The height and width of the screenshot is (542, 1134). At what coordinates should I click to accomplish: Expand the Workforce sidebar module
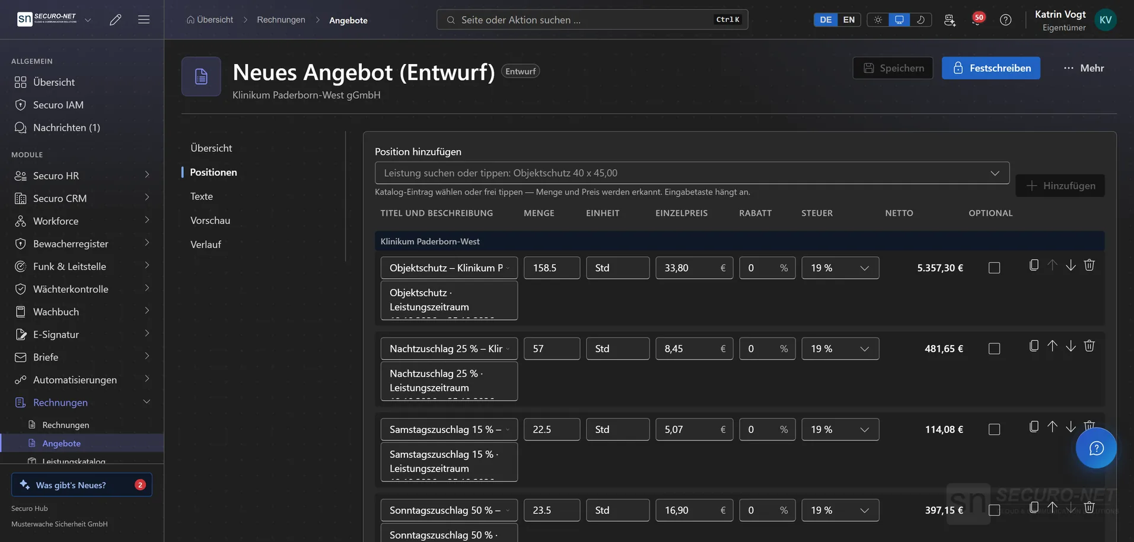point(82,221)
